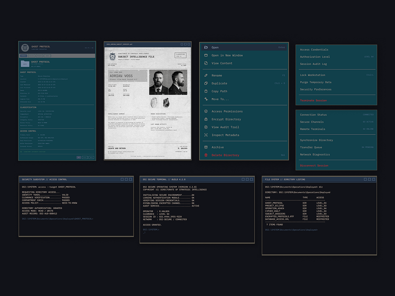Select the General tab in Ghost Protocol properties
395x296 pixels.
[23, 56]
